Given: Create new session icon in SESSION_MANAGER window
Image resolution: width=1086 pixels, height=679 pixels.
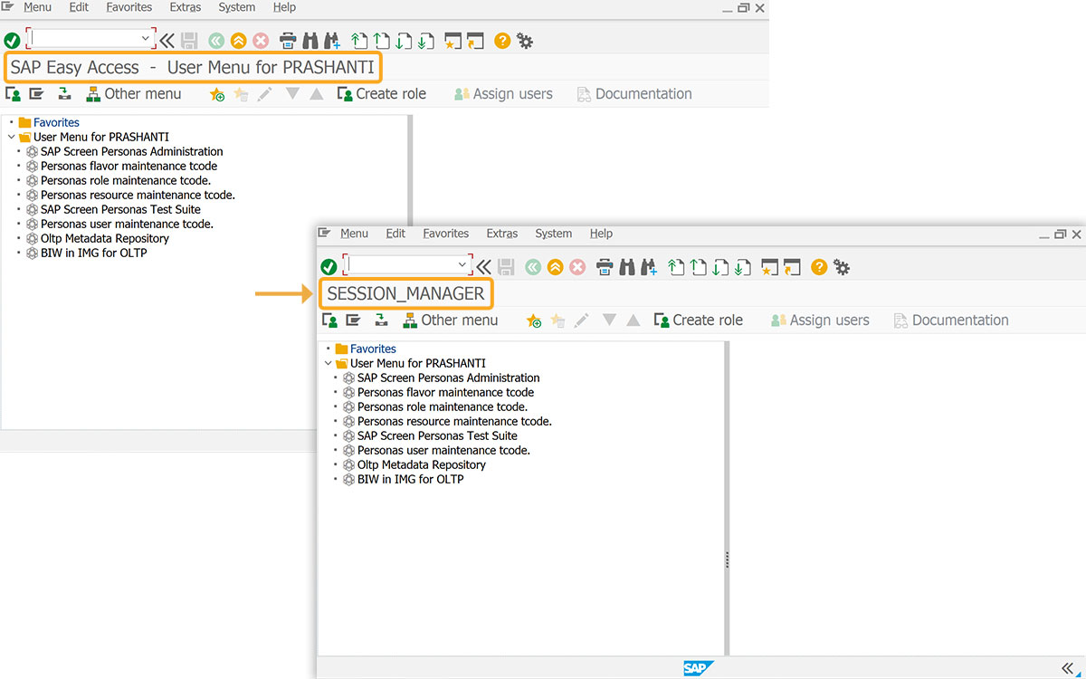Looking at the screenshot, I should click(x=769, y=267).
